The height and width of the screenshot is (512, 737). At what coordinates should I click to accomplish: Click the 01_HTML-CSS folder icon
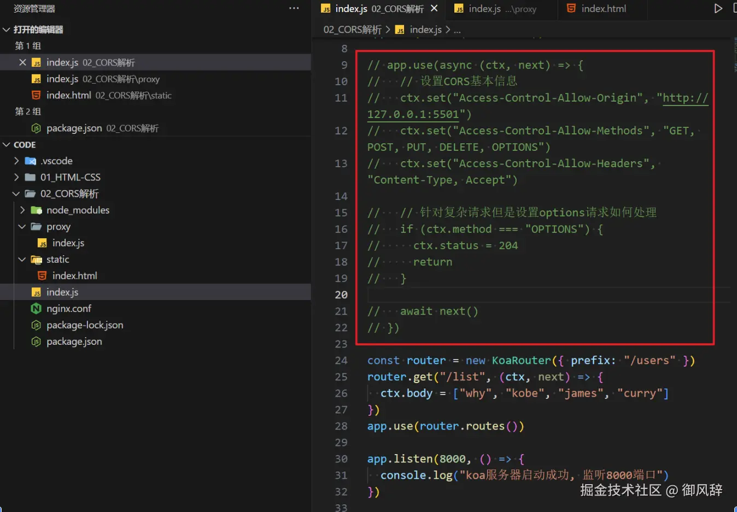(x=31, y=178)
